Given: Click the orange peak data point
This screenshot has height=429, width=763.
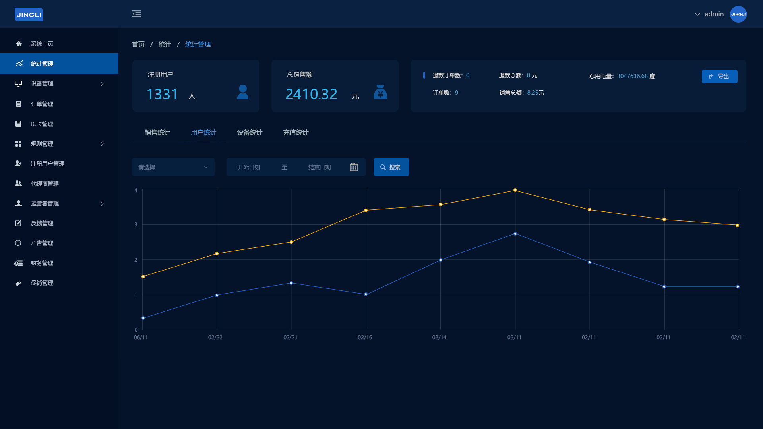Looking at the screenshot, I should pos(515,190).
